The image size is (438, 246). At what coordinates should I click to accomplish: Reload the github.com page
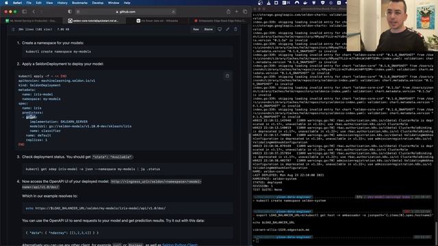coord(173,12)
